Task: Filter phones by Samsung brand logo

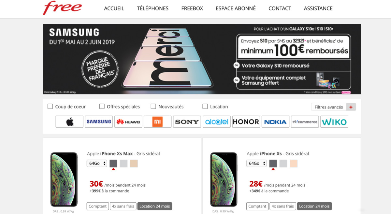Action: 99,122
